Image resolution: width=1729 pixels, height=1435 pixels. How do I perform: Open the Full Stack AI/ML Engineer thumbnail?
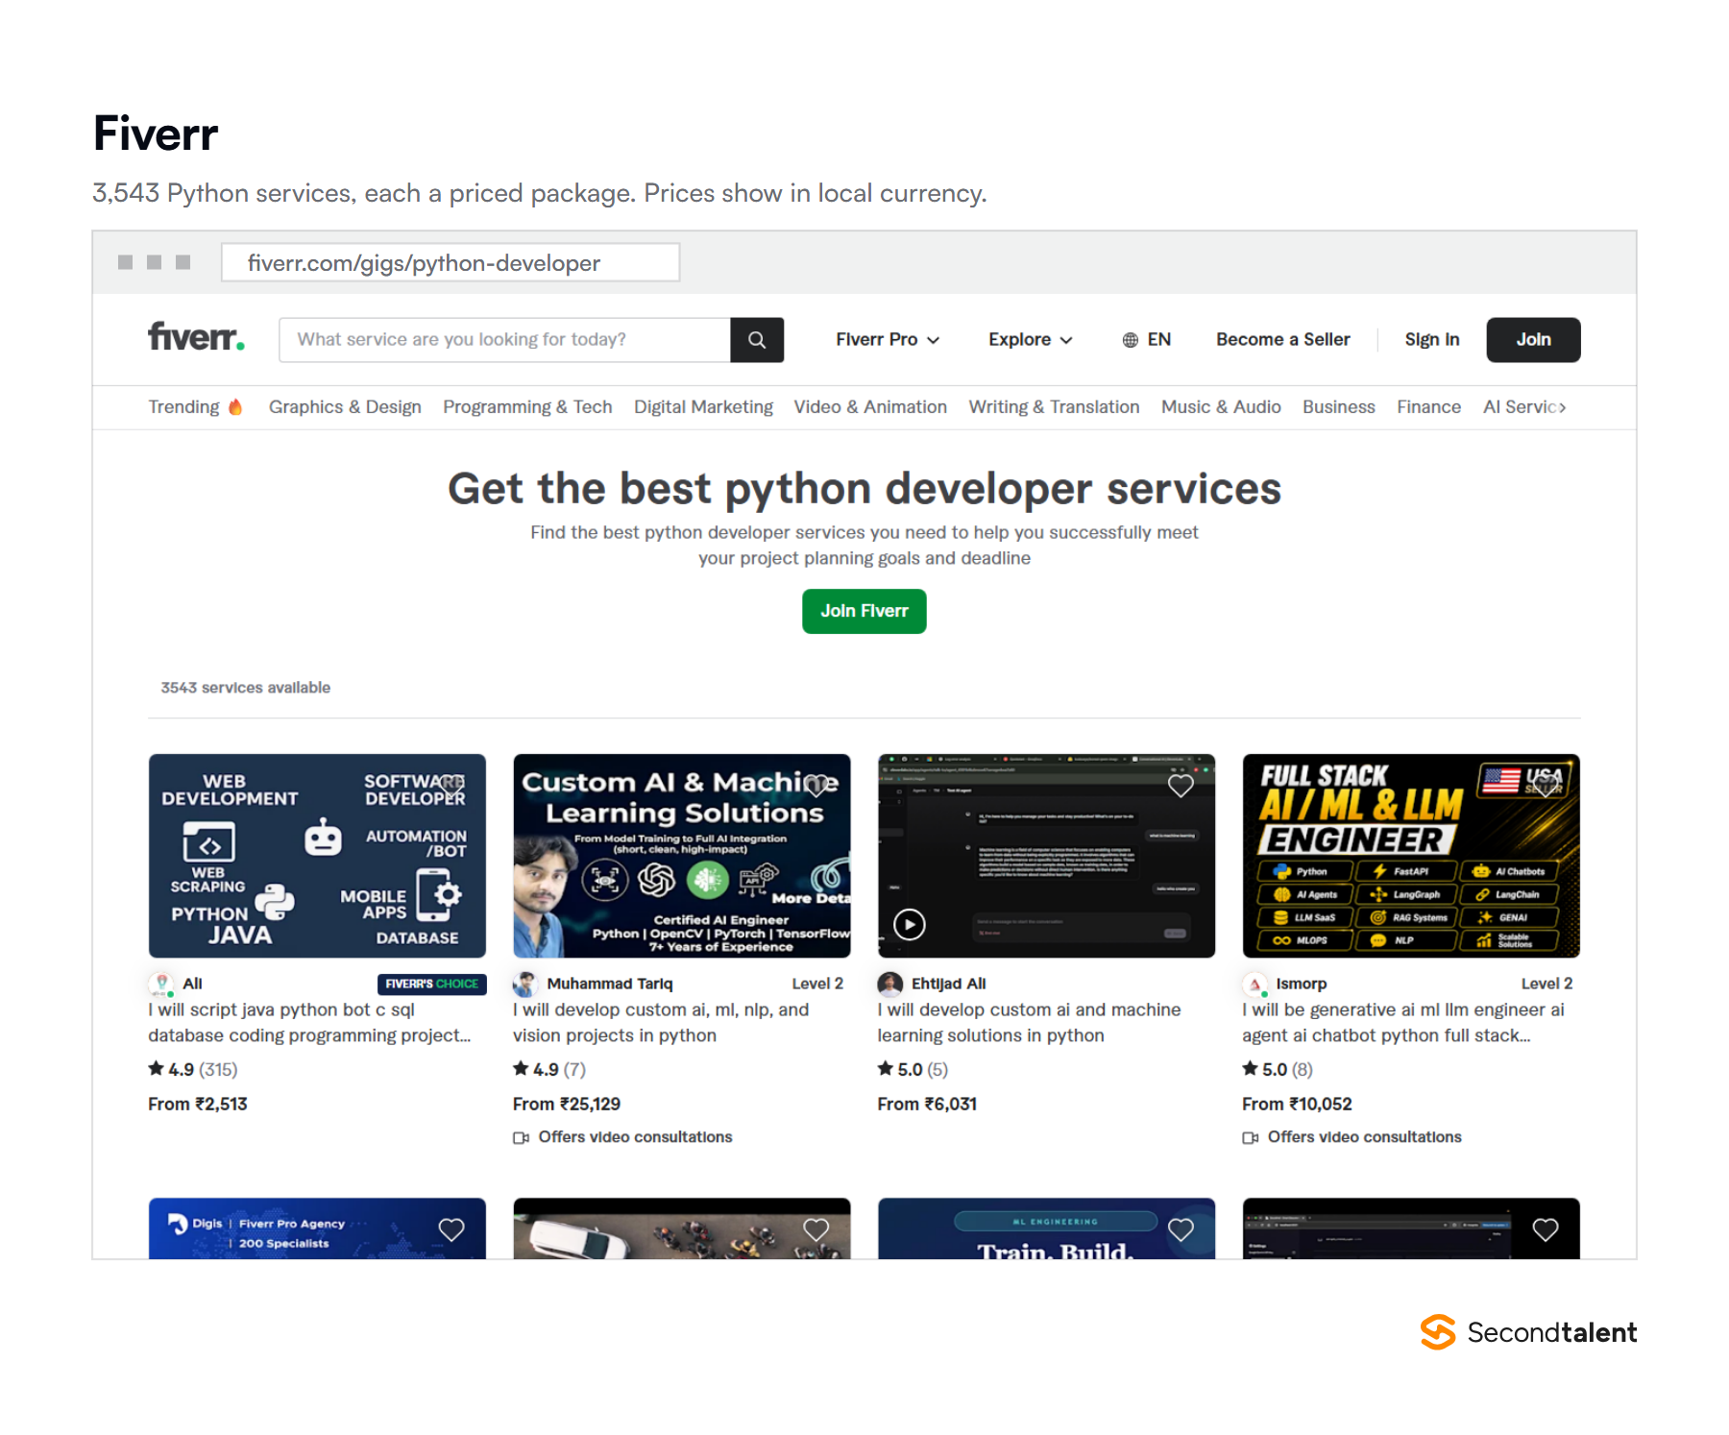coord(1411,856)
